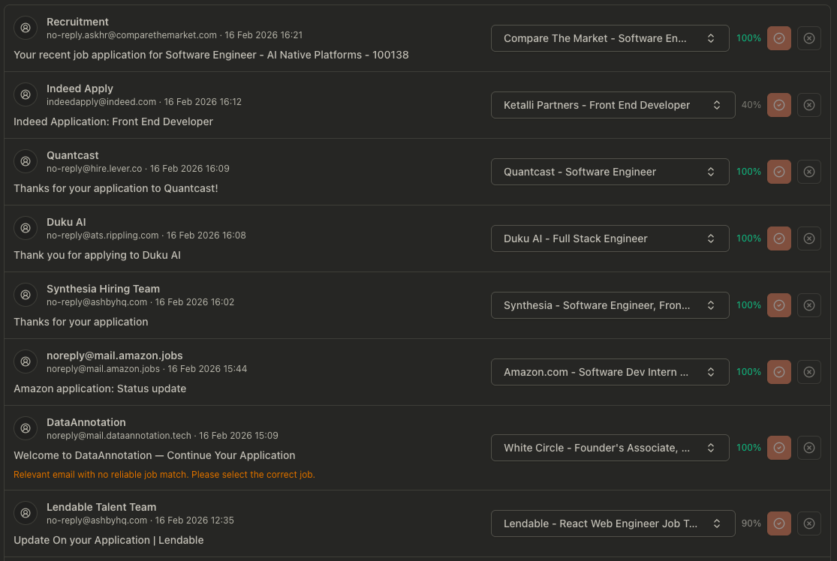The width and height of the screenshot is (837, 561).
Task: Change the White Circle Founder's Associate selection
Action: coord(610,448)
